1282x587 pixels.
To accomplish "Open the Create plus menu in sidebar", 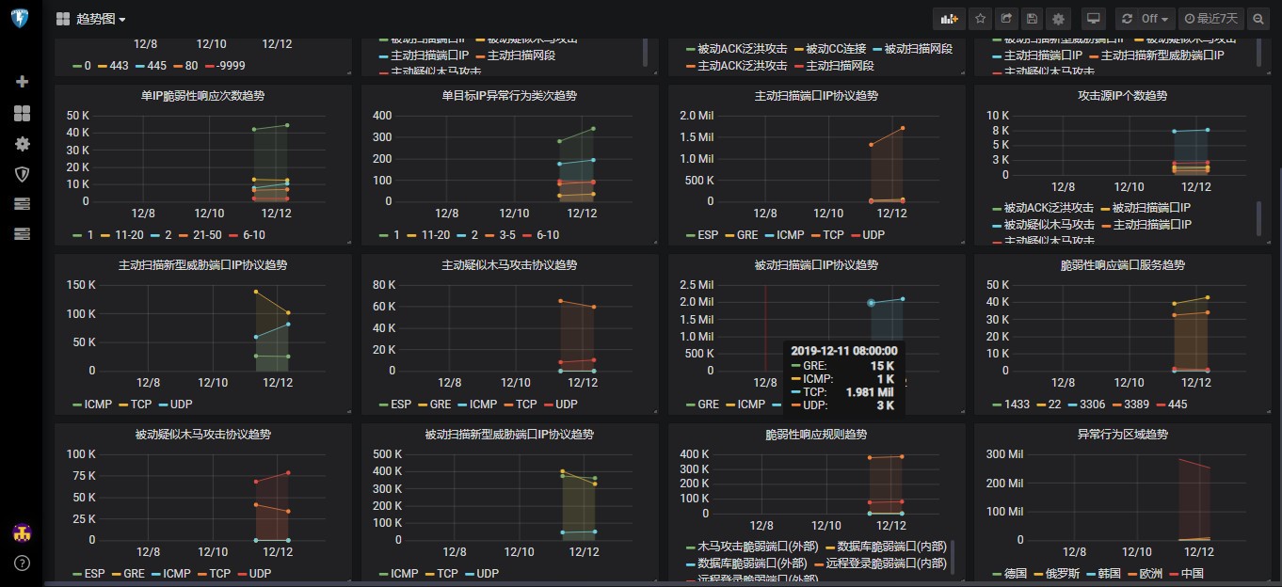I will 22,82.
